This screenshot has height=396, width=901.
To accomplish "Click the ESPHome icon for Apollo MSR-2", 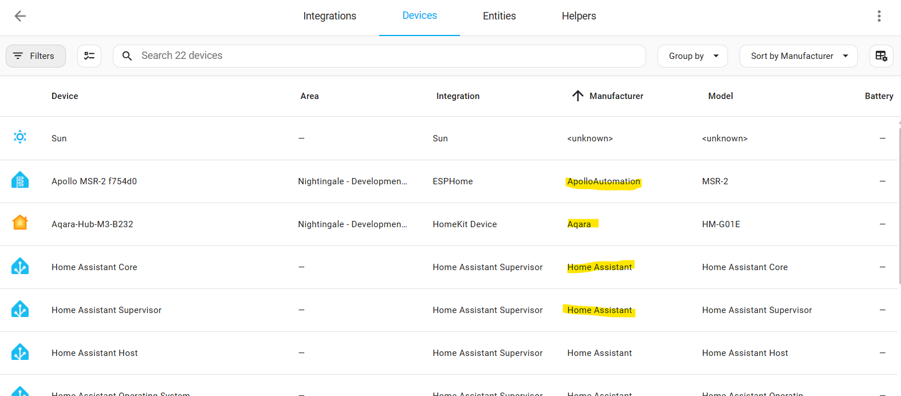I will click(20, 180).
